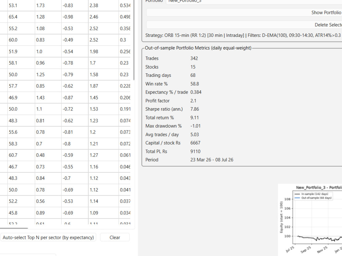The height and width of the screenshot is (256, 342).
Task: Select the Win rate % value 58.8
Action: coord(195,84)
